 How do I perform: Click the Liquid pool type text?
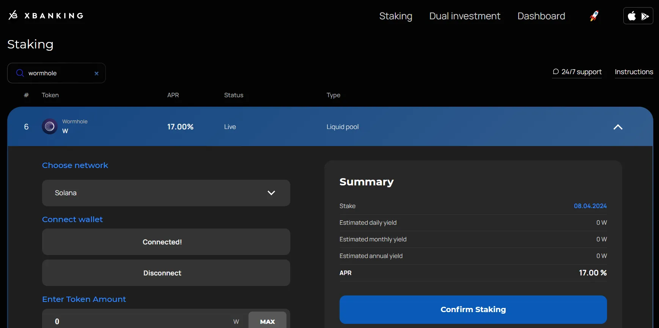click(x=343, y=127)
